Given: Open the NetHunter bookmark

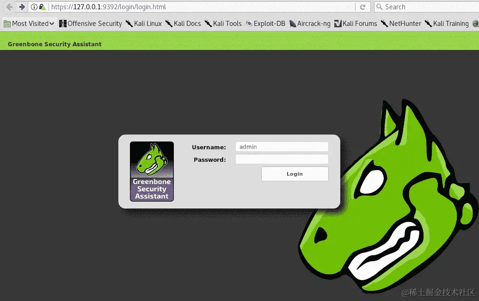Looking at the screenshot, I should click(401, 24).
